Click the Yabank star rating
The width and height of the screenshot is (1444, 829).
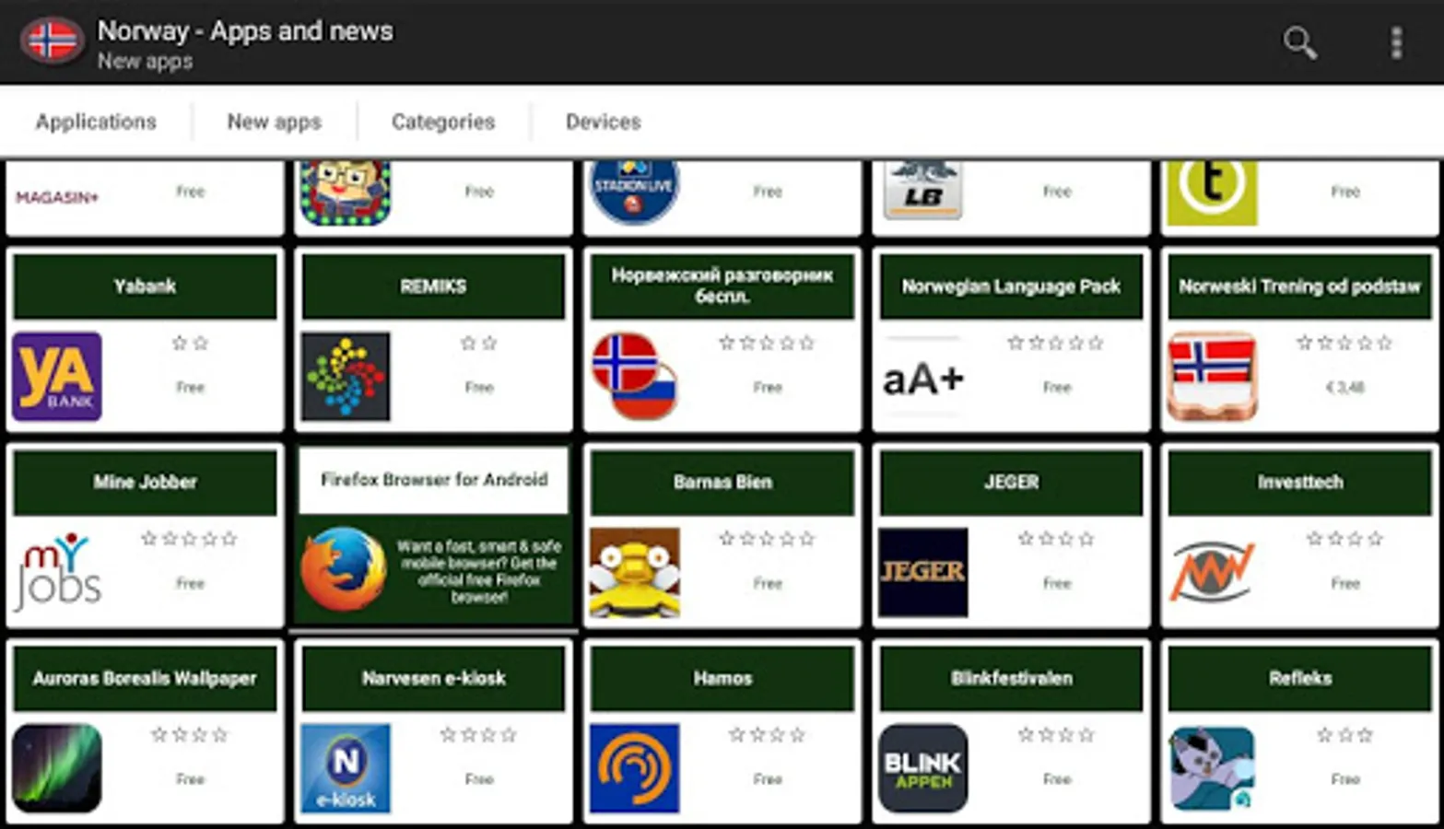[x=191, y=344]
